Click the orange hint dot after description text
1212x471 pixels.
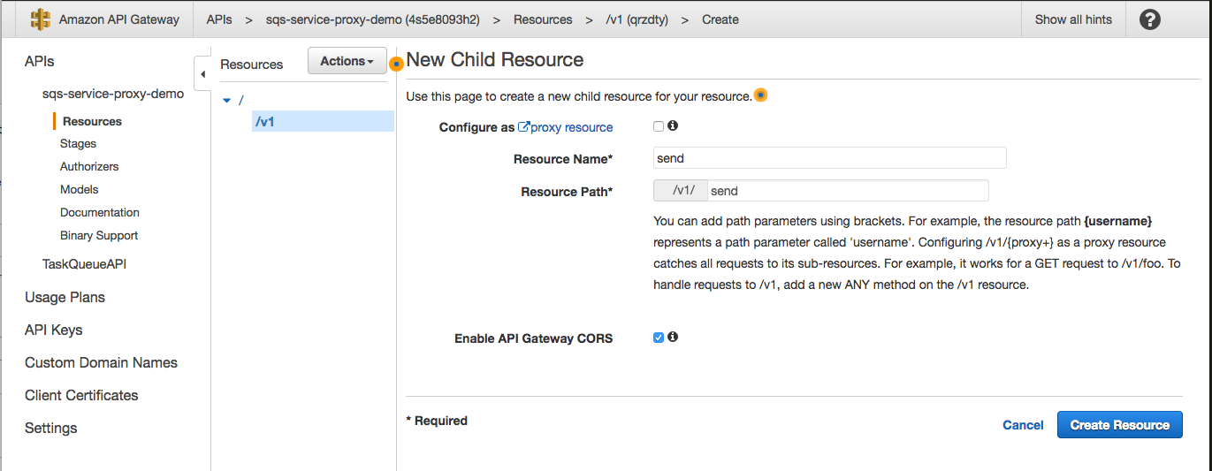(x=760, y=95)
